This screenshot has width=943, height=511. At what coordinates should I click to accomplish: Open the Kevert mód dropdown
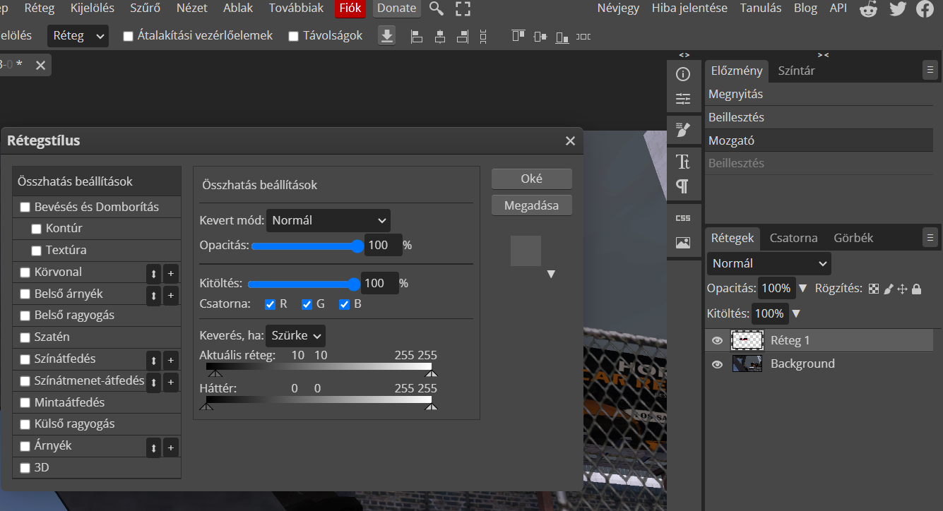pyautogui.click(x=328, y=220)
